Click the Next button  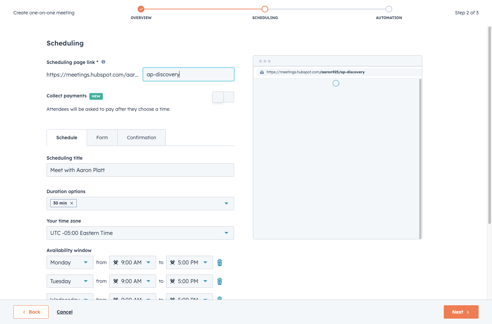[x=461, y=312]
